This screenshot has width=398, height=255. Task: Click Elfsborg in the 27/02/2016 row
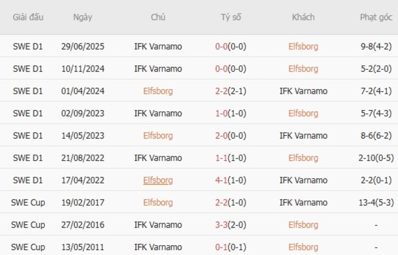tap(303, 224)
